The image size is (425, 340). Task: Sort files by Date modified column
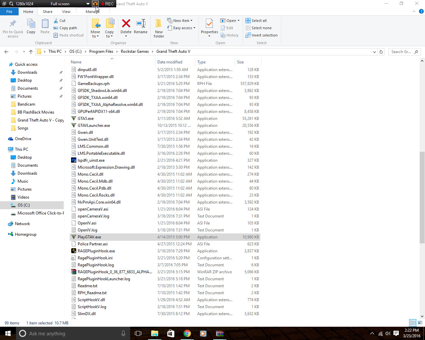175,62
